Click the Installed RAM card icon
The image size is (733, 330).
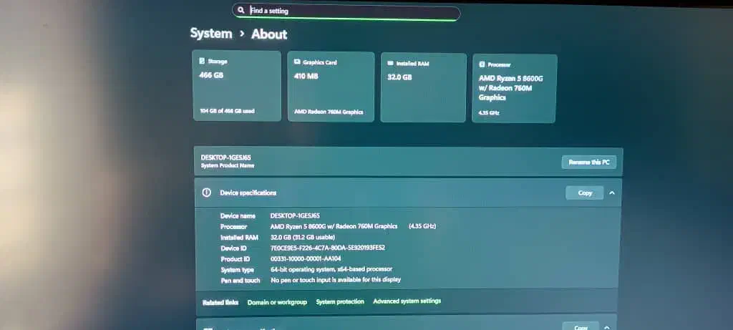coord(390,63)
